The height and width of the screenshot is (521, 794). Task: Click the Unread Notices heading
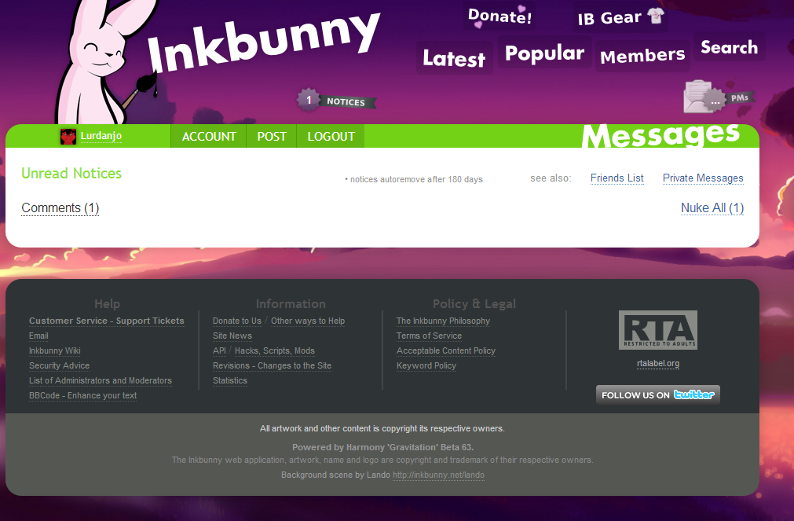(71, 174)
